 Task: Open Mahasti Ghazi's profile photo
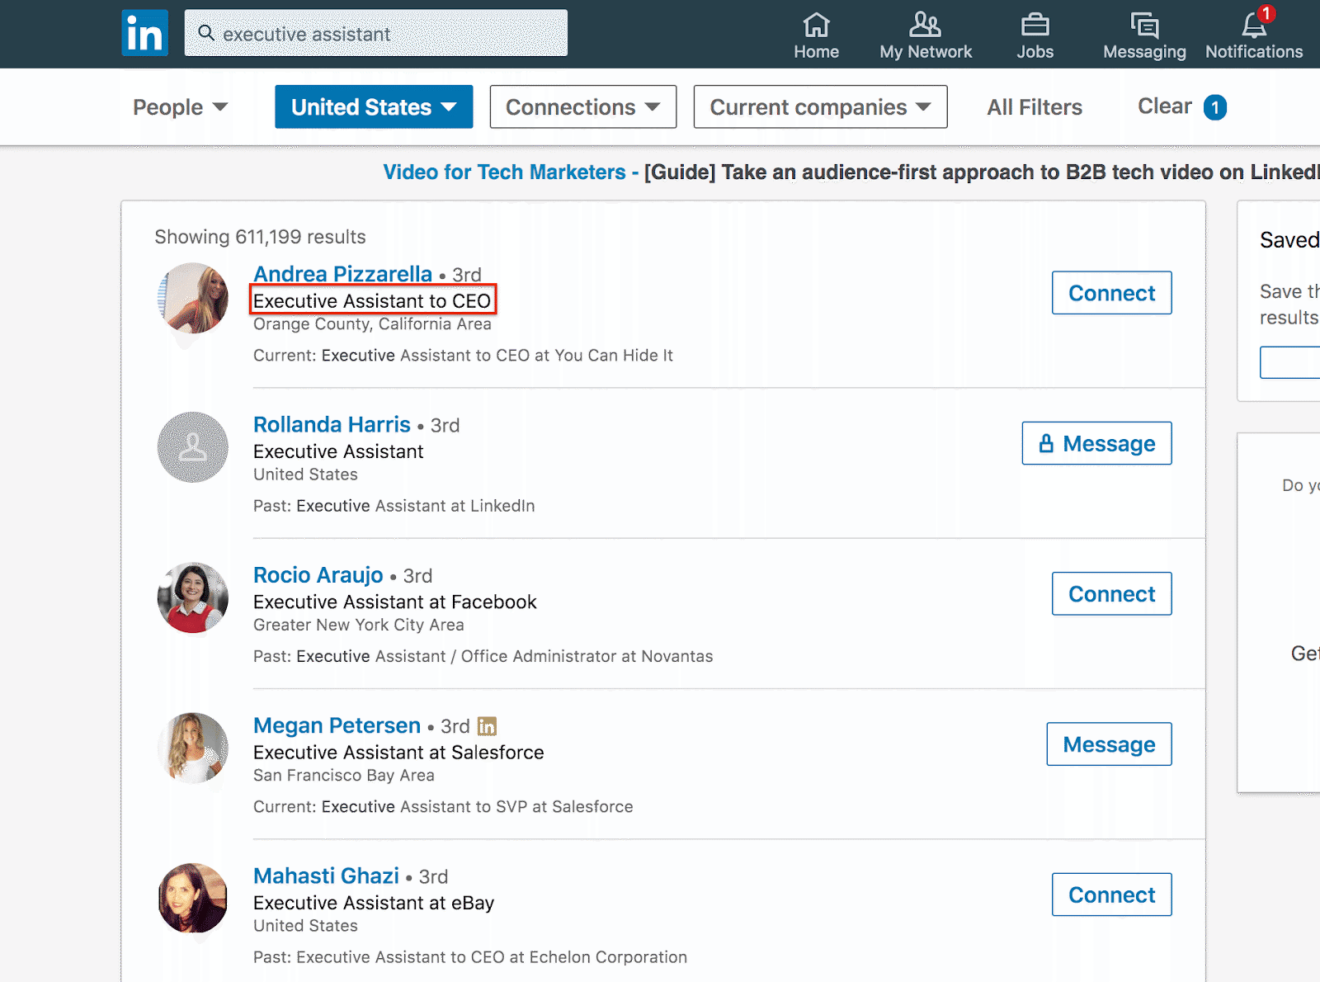[193, 898]
